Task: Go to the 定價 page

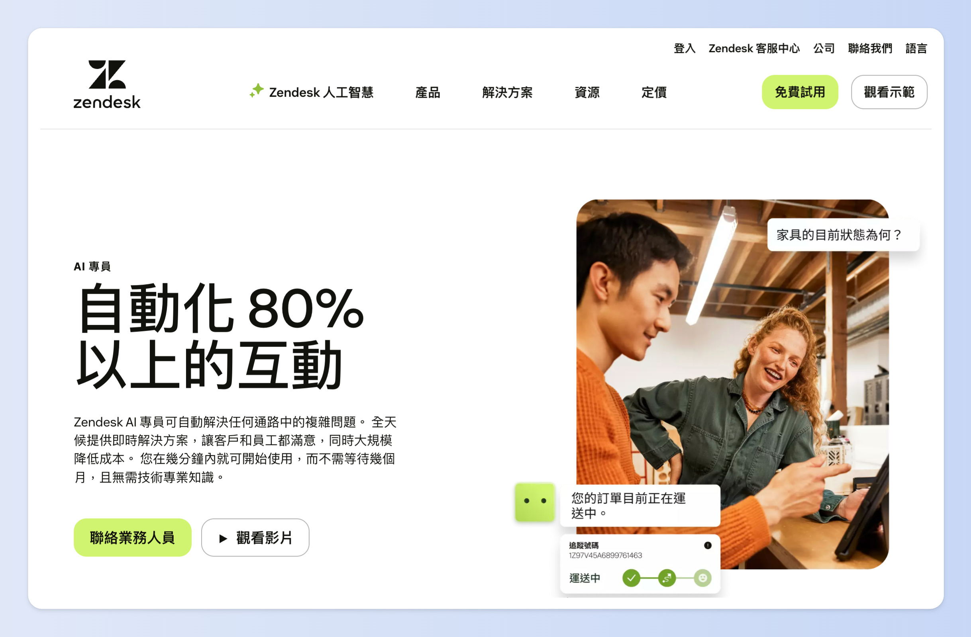Action: coord(654,92)
